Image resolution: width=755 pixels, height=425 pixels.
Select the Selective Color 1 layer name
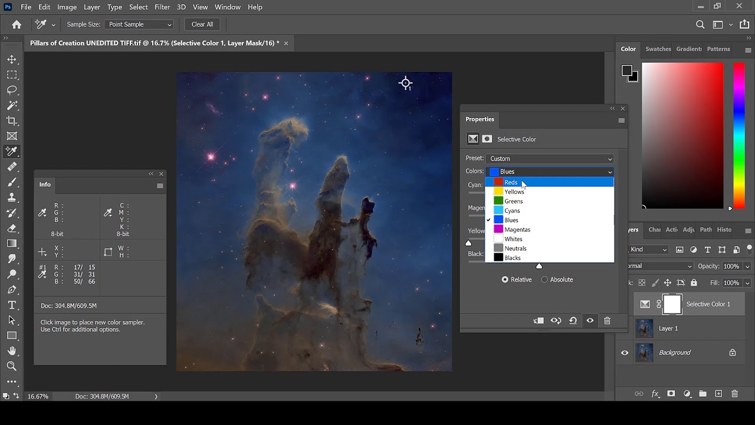tap(708, 304)
